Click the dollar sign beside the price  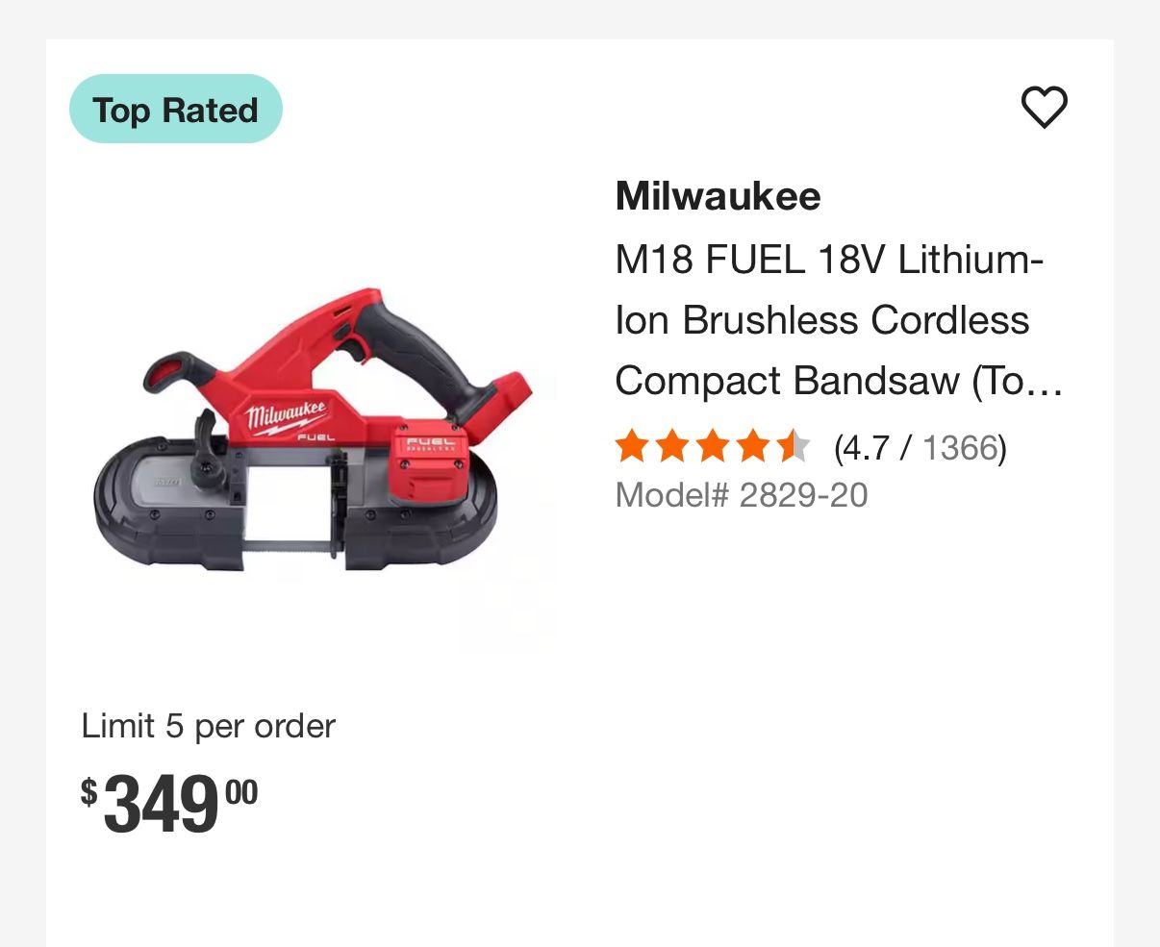click(x=88, y=791)
